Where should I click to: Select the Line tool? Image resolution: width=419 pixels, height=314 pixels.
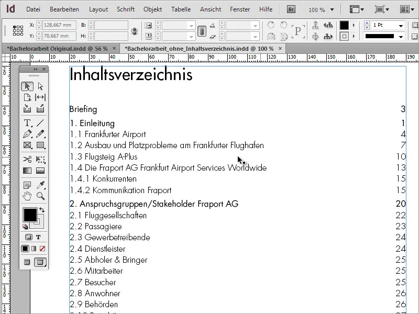pyautogui.click(x=40, y=123)
